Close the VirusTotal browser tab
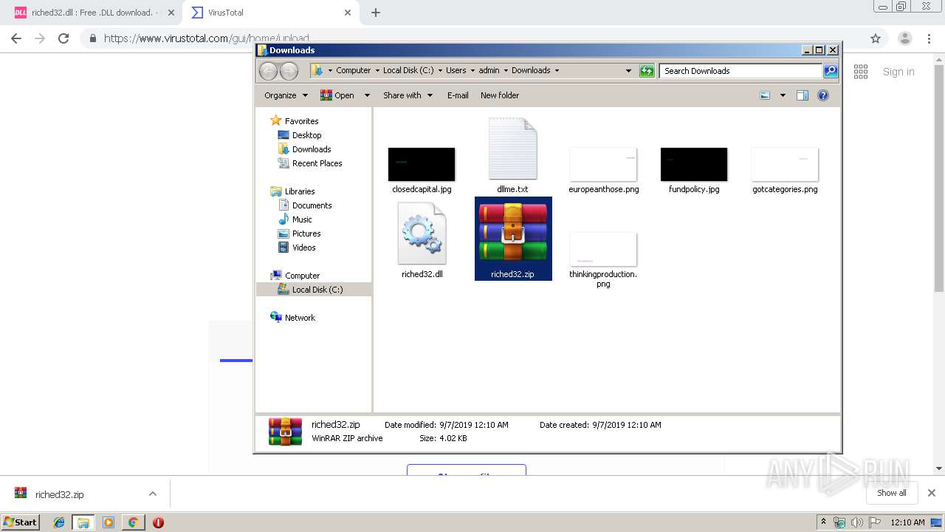The width and height of the screenshot is (945, 532). tap(348, 13)
